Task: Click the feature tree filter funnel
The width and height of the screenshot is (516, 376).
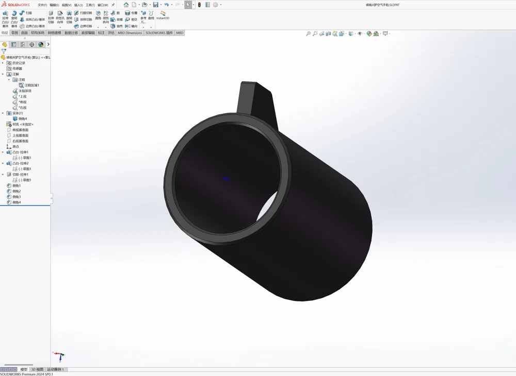Action: coord(4,51)
